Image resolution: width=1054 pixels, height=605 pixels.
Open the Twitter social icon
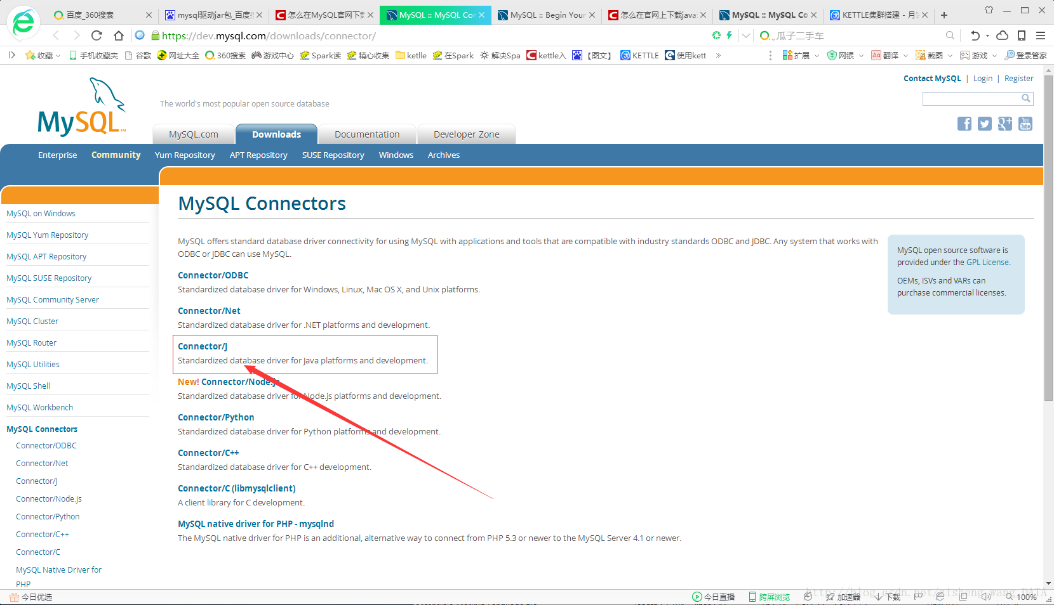(985, 124)
